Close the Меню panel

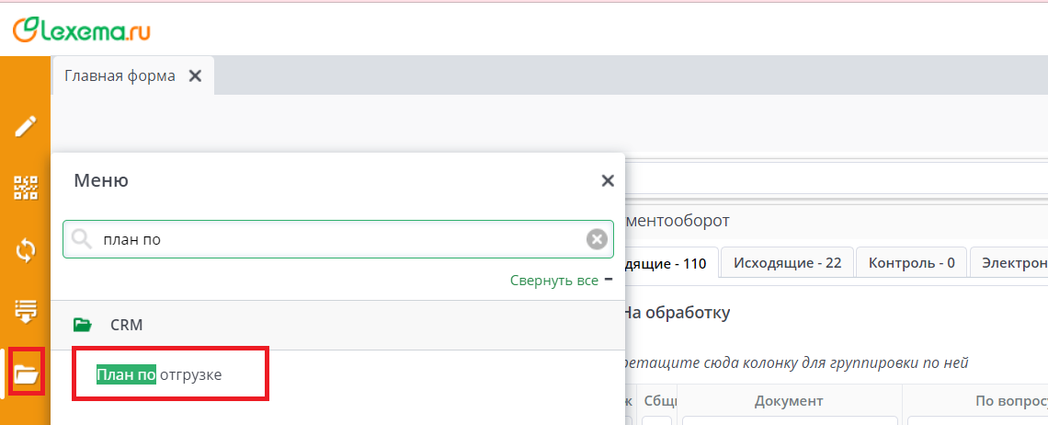point(607,181)
